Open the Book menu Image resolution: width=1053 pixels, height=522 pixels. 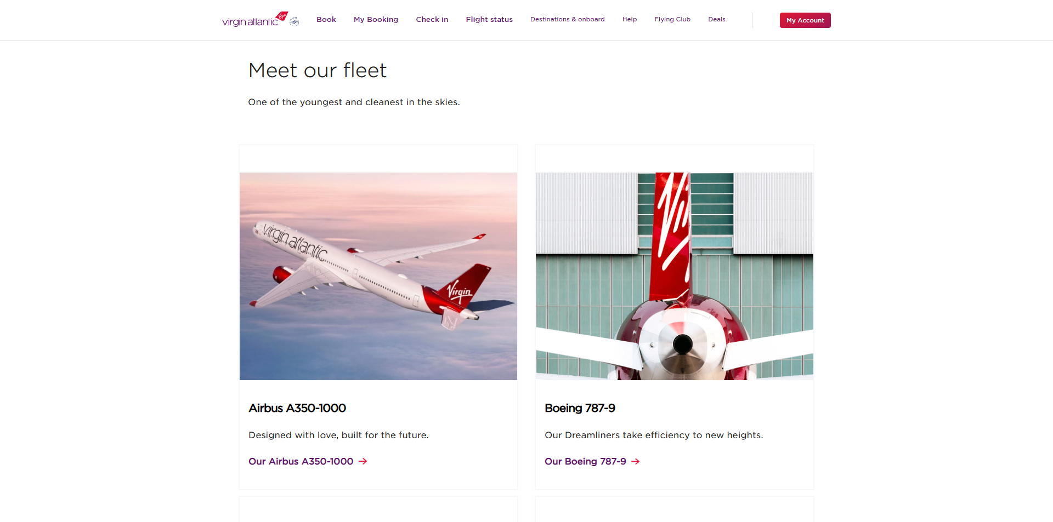[x=326, y=19]
